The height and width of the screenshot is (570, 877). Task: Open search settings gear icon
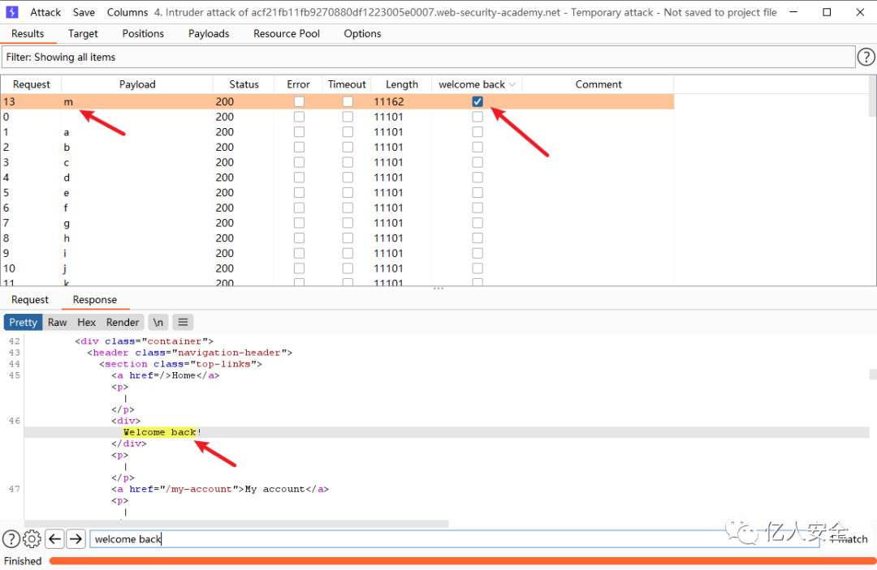click(x=32, y=538)
